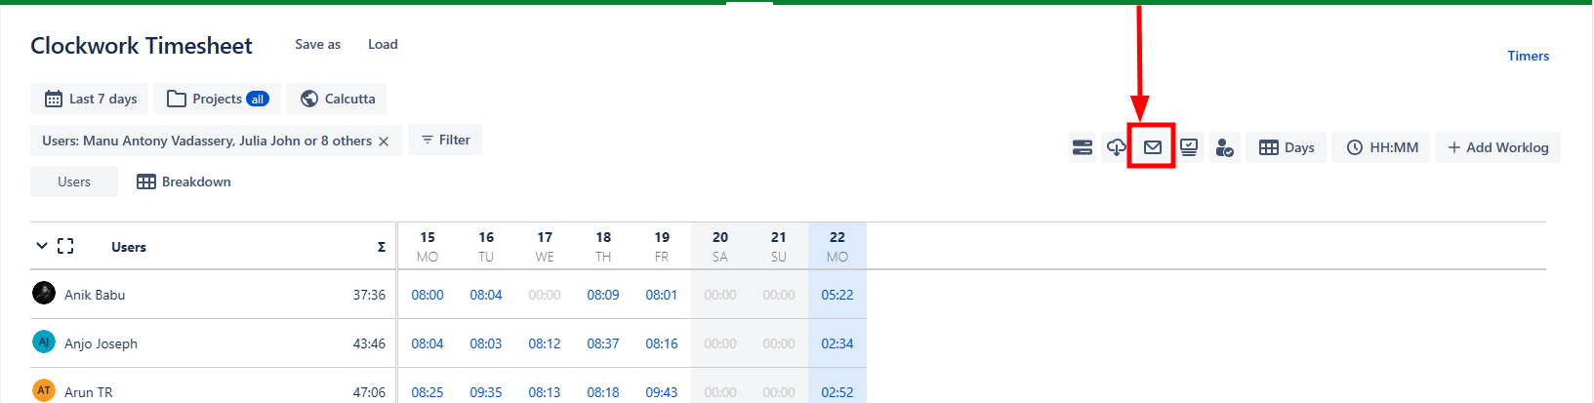Change the Days view granularity

pyautogui.click(x=1286, y=147)
